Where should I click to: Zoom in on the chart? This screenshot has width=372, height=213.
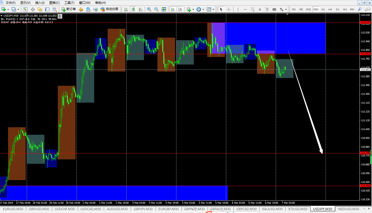(149, 9)
